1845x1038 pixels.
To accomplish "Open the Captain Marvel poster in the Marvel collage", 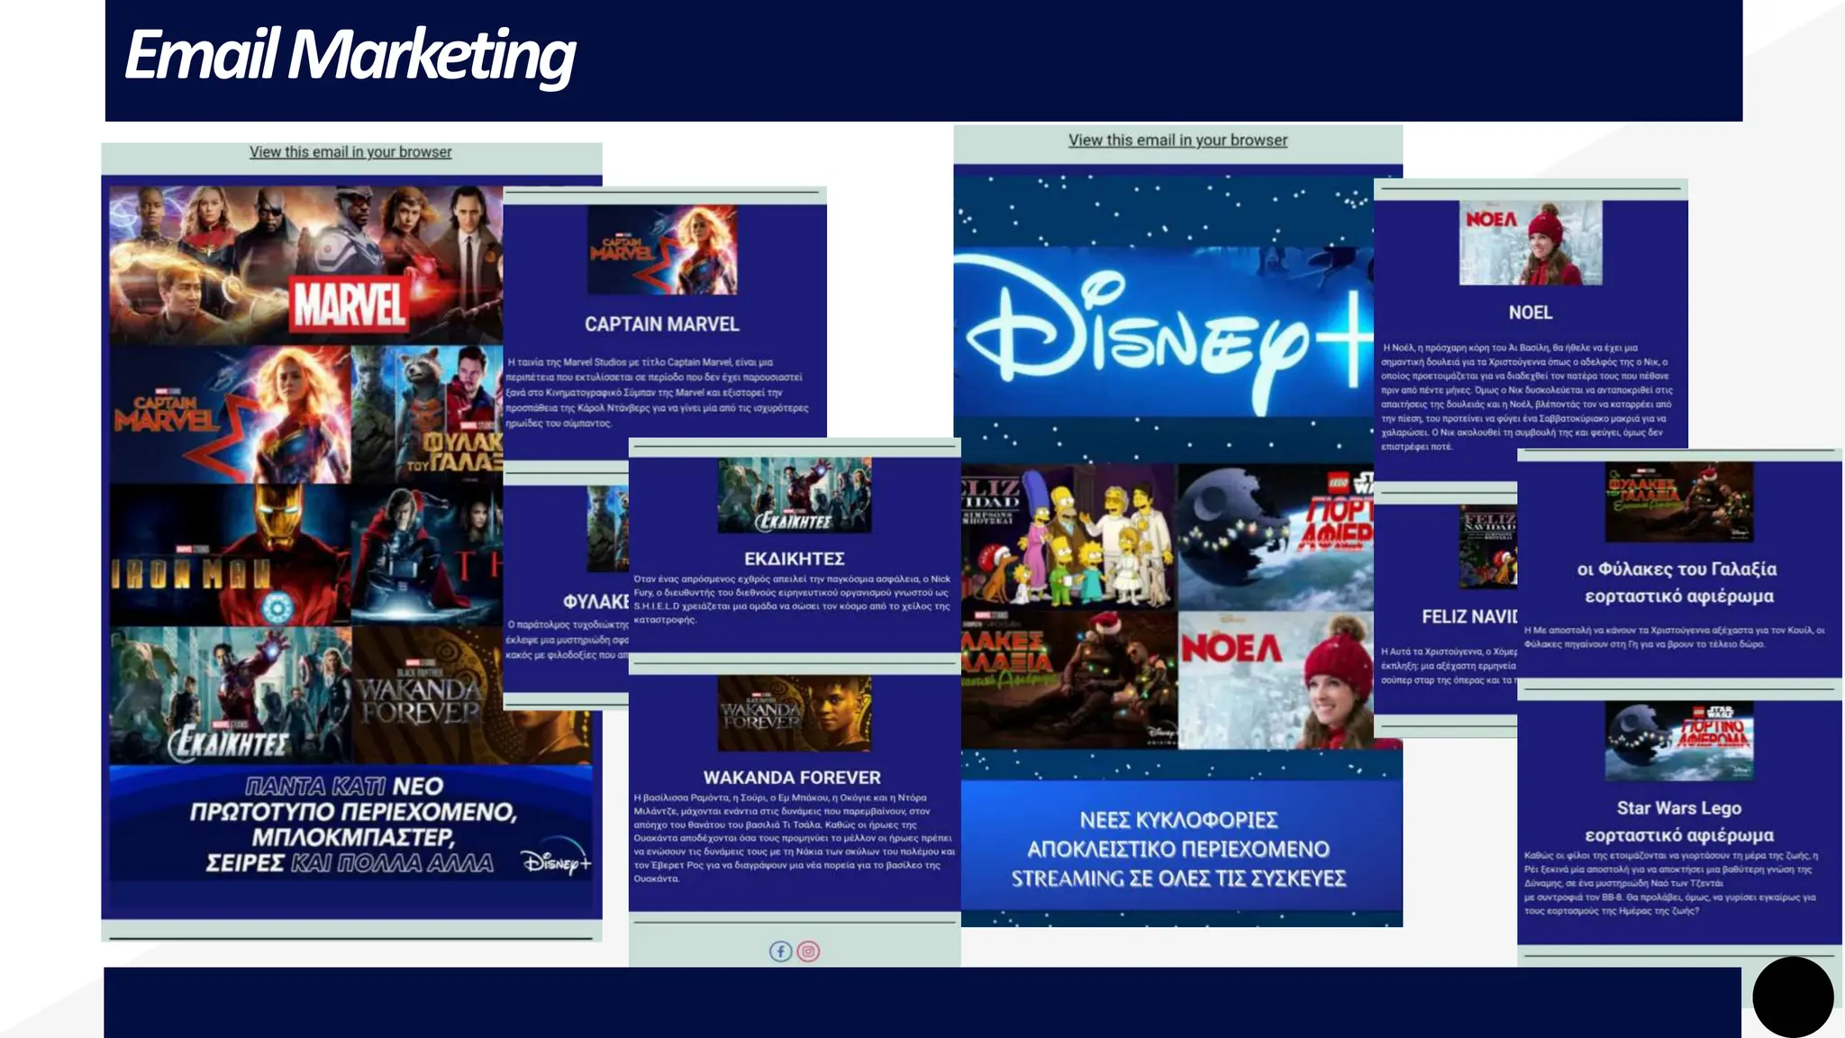I will pos(230,415).
